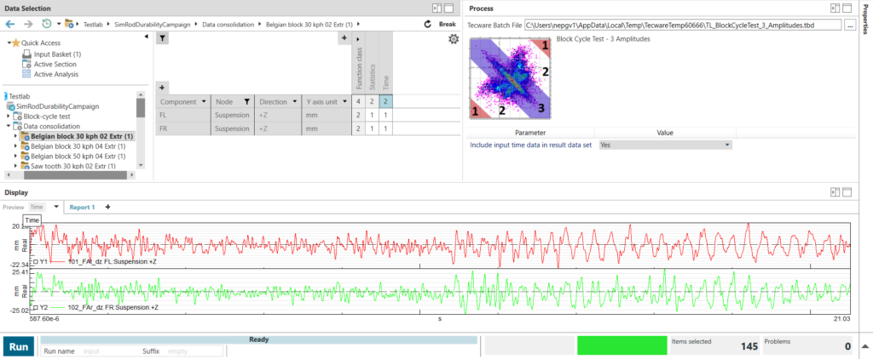This screenshot has height=359, width=873.
Task: Click the history clock icon
Action: point(46,24)
